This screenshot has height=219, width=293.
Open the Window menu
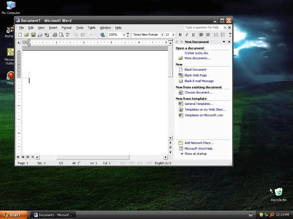[105, 28]
